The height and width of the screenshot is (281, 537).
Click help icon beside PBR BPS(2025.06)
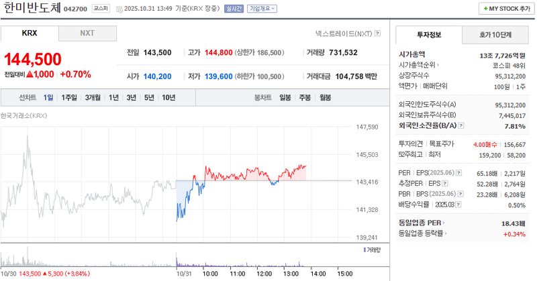460,194
